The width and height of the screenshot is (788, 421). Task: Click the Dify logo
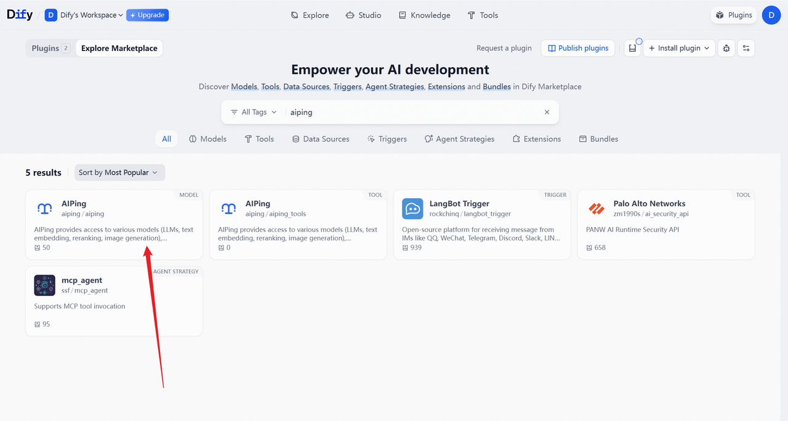(20, 15)
